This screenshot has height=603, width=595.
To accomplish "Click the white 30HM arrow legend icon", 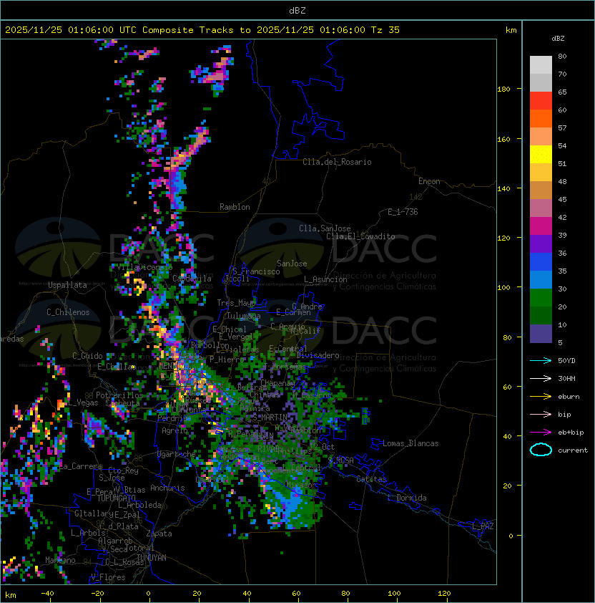I will pyautogui.click(x=541, y=378).
